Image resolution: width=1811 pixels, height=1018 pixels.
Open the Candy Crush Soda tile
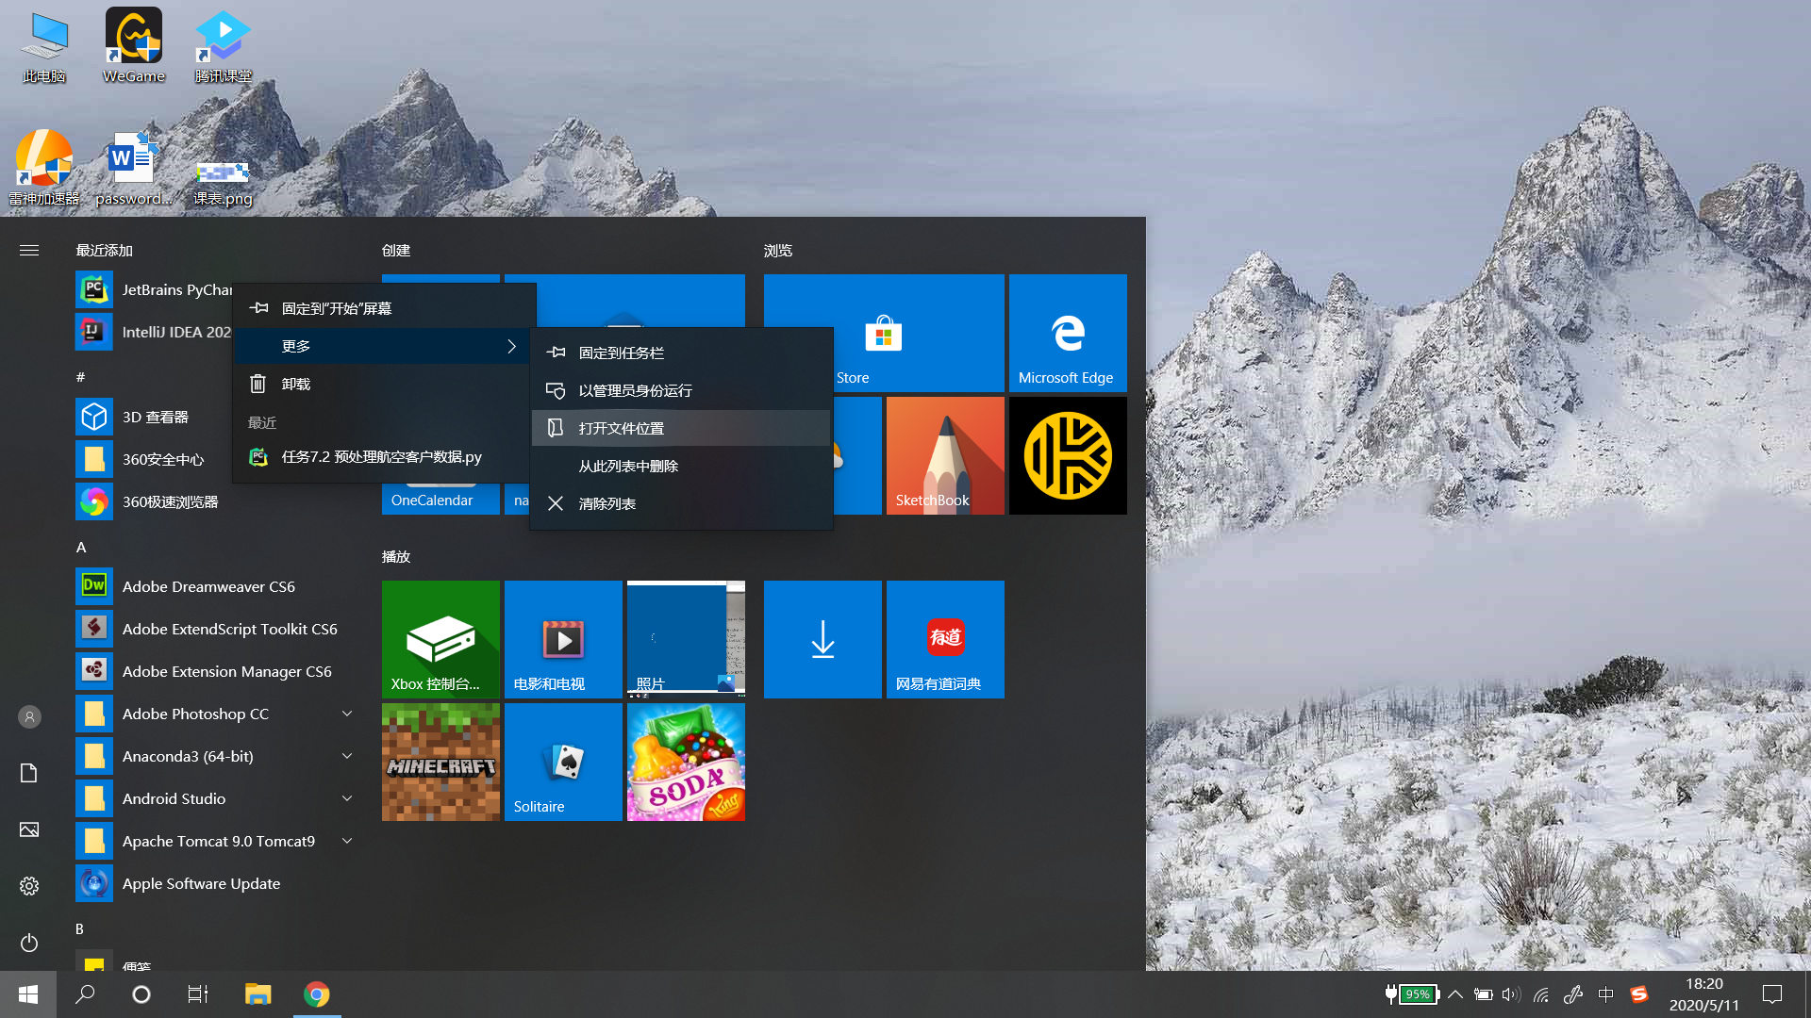click(x=686, y=762)
